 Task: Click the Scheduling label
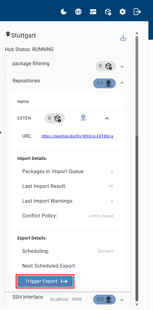point(36,251)
